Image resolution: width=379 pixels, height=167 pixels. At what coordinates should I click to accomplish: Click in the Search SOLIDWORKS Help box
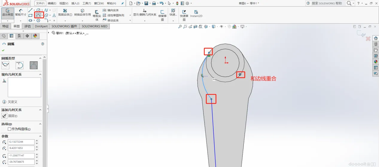328,3
